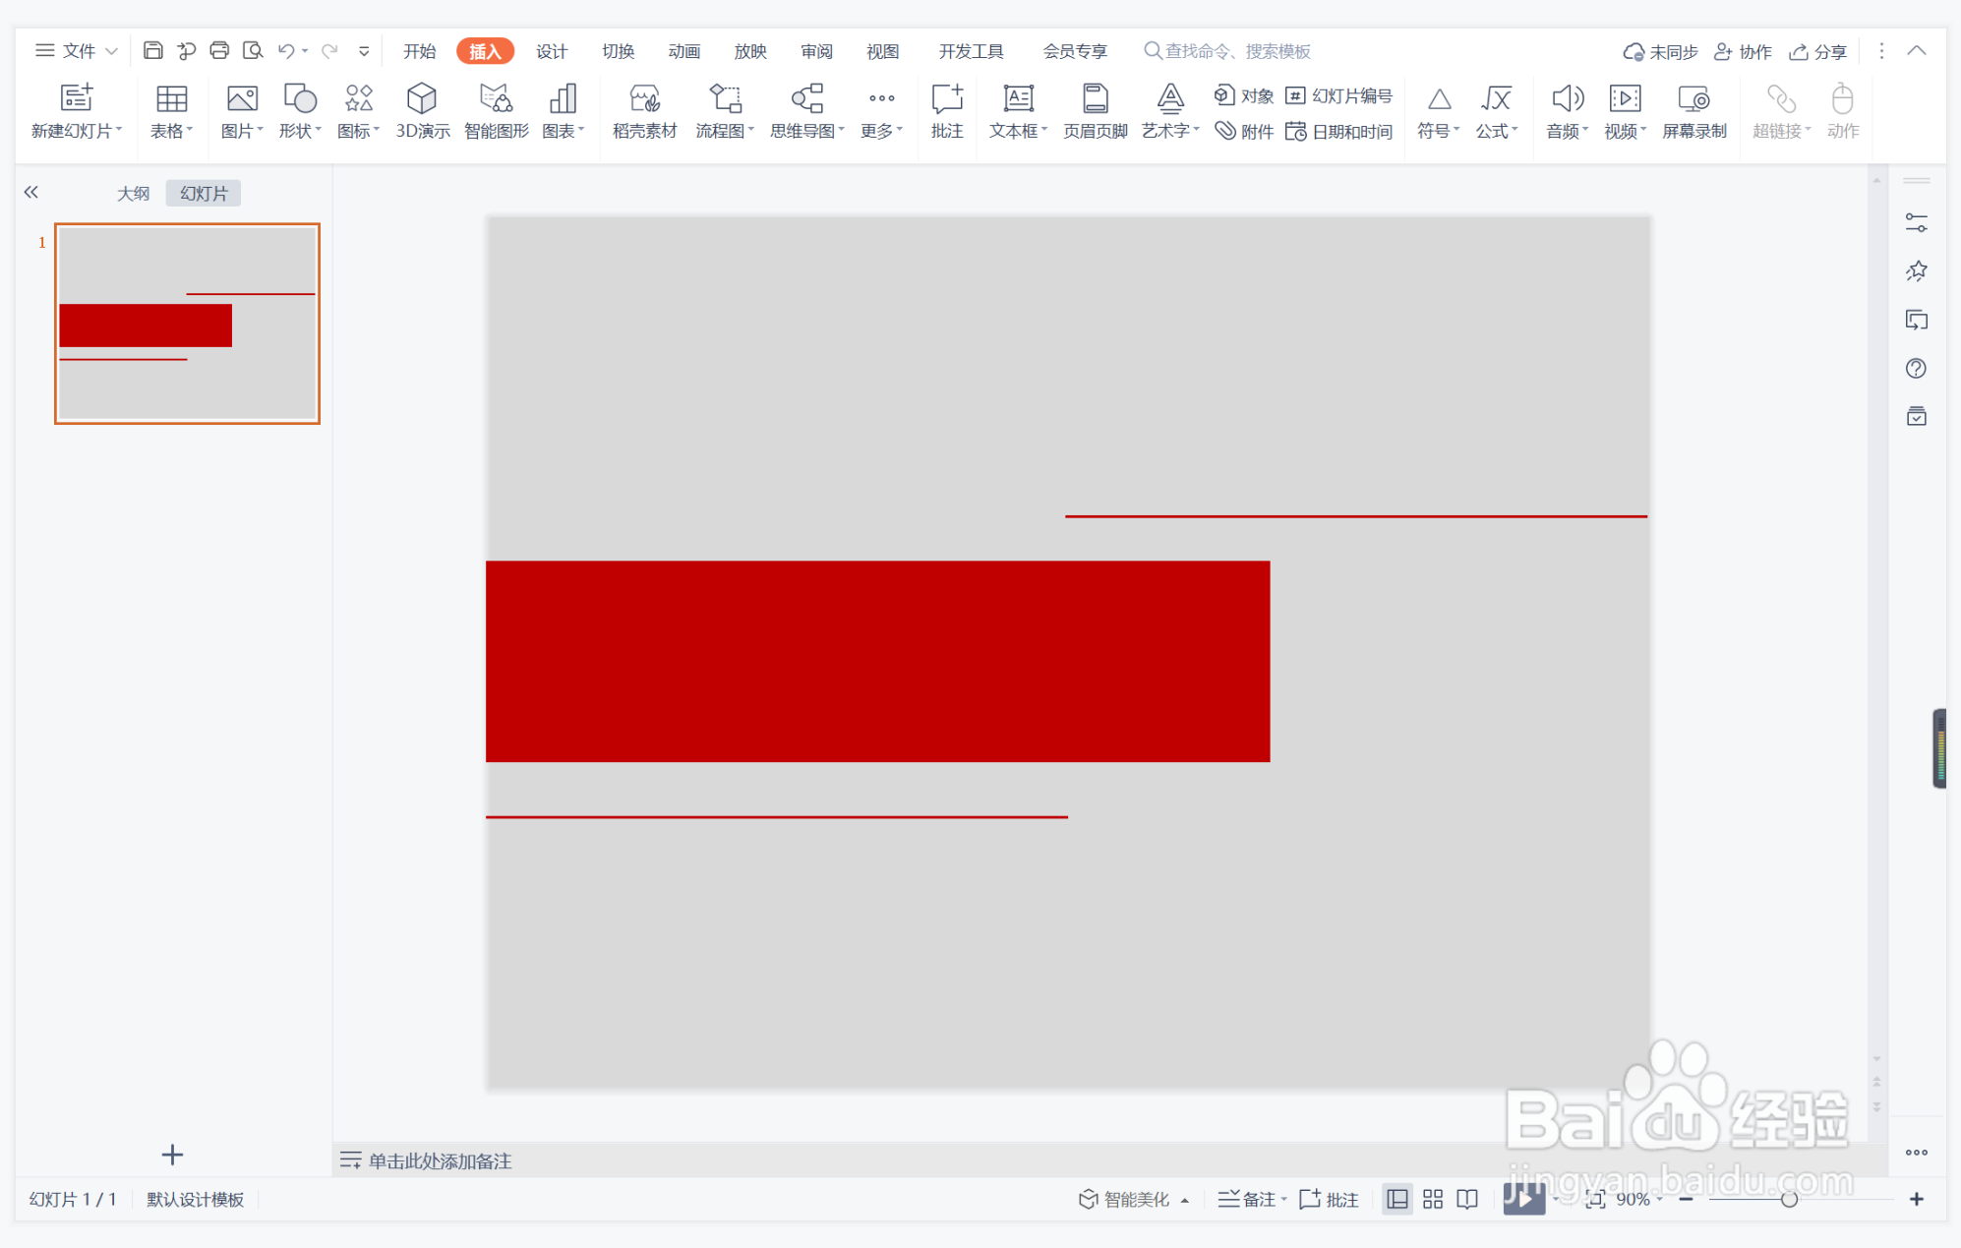1961x1248 pixels.
Task: Click Slide Number (幻灯片编号)
Action: coord(1339,95)
